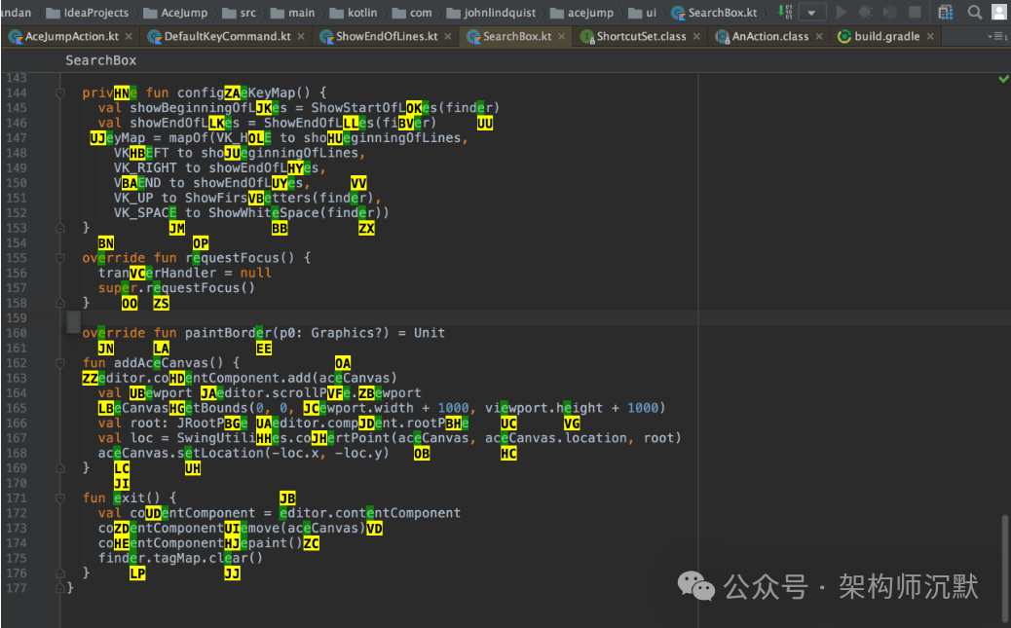Collapse the configureKeyMap function fold marker
Screen dimensions: 1011x628
59,92
